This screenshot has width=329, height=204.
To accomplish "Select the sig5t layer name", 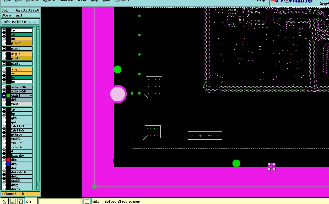I will pos(21,69).
